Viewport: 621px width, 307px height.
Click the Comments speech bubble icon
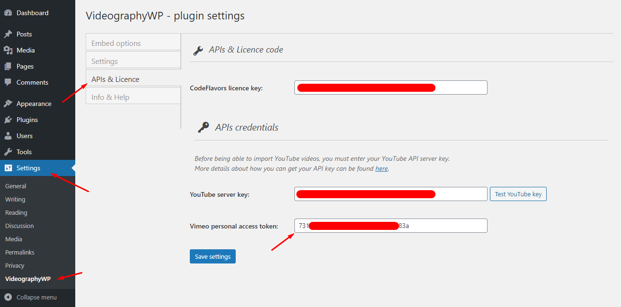tap(8, 82)
